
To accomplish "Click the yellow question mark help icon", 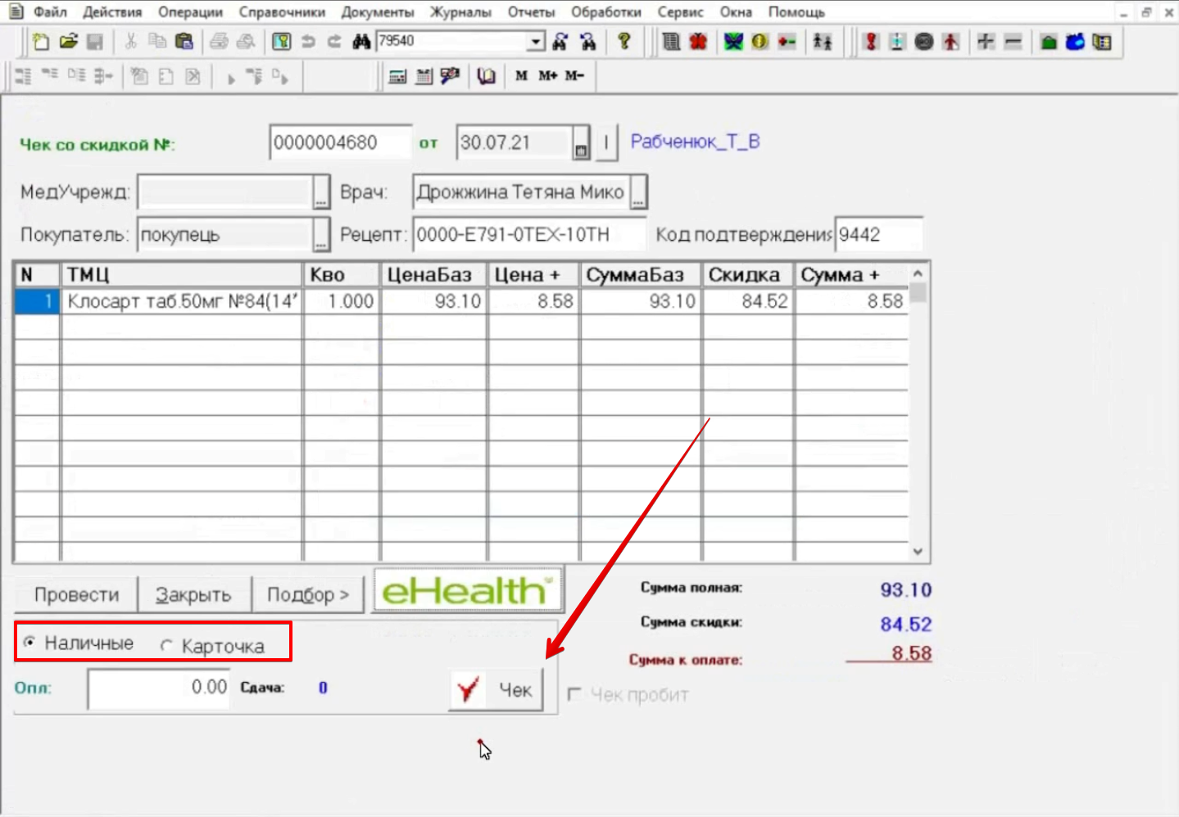I will pyautogui.click(x=624, y=42).
